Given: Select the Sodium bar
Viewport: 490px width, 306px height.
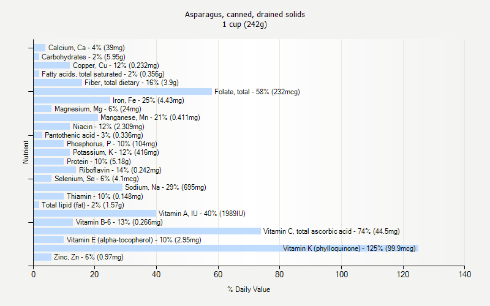Looking at the screenshot, I should [78, 187].
